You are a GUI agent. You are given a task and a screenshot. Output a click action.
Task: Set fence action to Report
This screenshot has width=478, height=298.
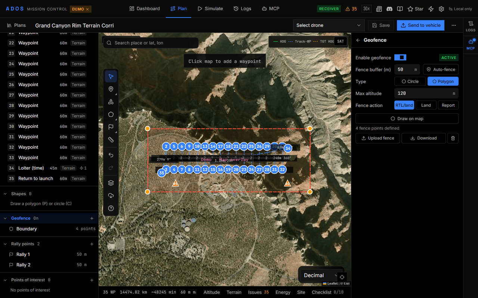pos(448,105)
